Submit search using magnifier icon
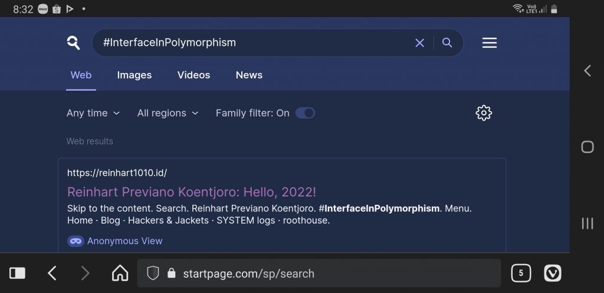The height and width of the screenshot is (293, 604). tap(447, 43)
